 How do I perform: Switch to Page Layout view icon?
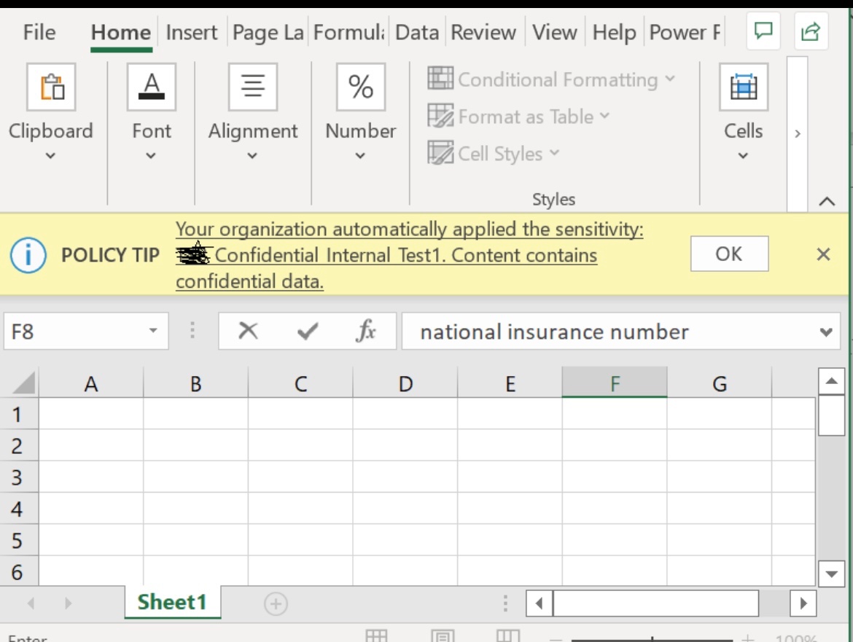[x=443, y=635]
